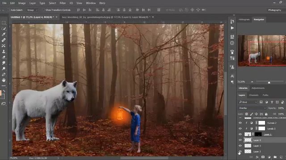
Task: Filter layers by type layers T icon
Action: click(x=272, y=102)
